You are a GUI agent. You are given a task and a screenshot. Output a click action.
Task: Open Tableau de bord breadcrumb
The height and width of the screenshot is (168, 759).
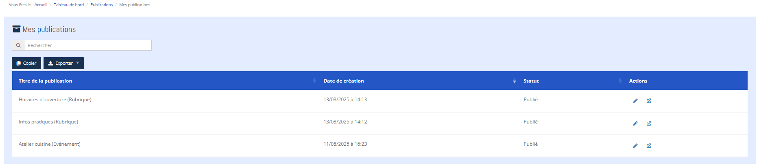tap(69, 5)
